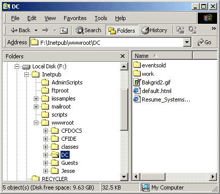The height and width of the screenshot is (194, 220).
Task: Open the History pane
Action: tap(154, 31)
